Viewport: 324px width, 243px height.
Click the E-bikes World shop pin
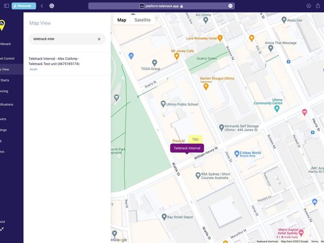tap(237, 154)
